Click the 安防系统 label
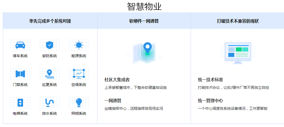Image resolution: width=284 pixels, height=127 pixels. pyautogui.click(x=49, y=56)
